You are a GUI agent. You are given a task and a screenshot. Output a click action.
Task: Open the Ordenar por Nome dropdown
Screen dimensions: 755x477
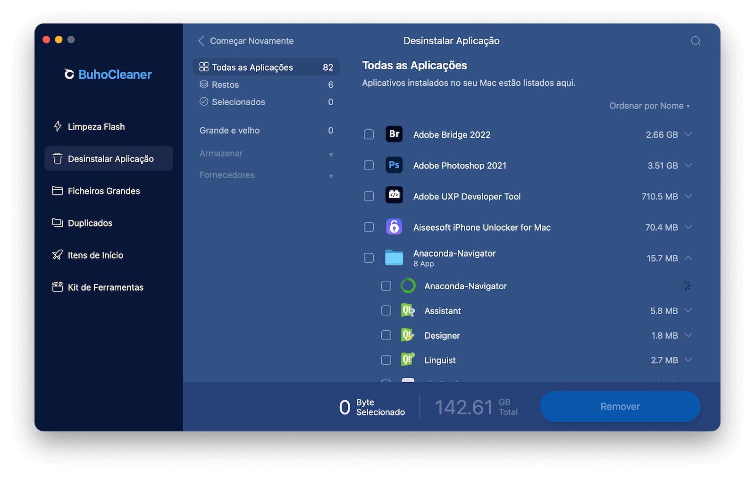pos(649,106)
